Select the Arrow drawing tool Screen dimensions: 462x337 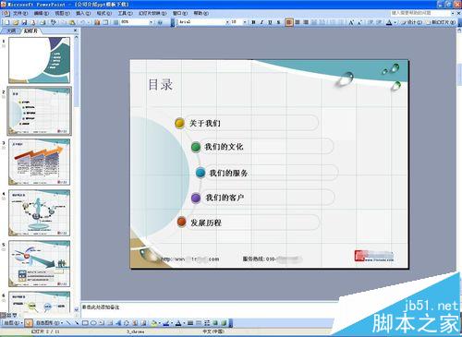tap(77, 323)
